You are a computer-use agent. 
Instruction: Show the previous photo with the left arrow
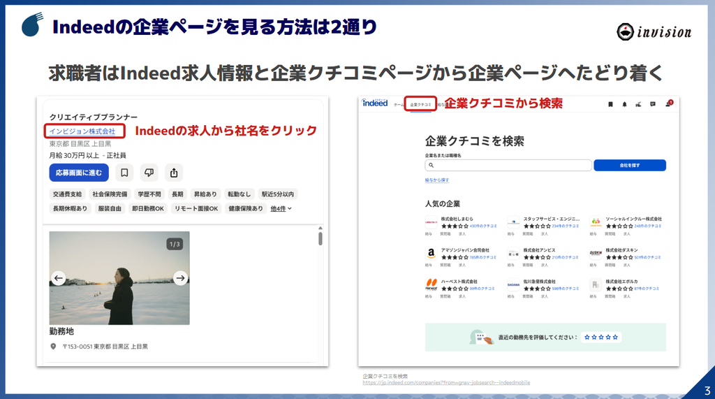tap(59, 277)
